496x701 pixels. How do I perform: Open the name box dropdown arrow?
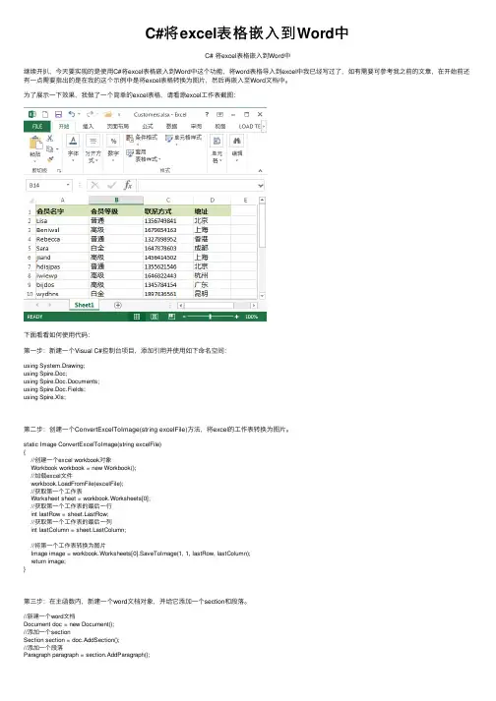coord(68,185)
